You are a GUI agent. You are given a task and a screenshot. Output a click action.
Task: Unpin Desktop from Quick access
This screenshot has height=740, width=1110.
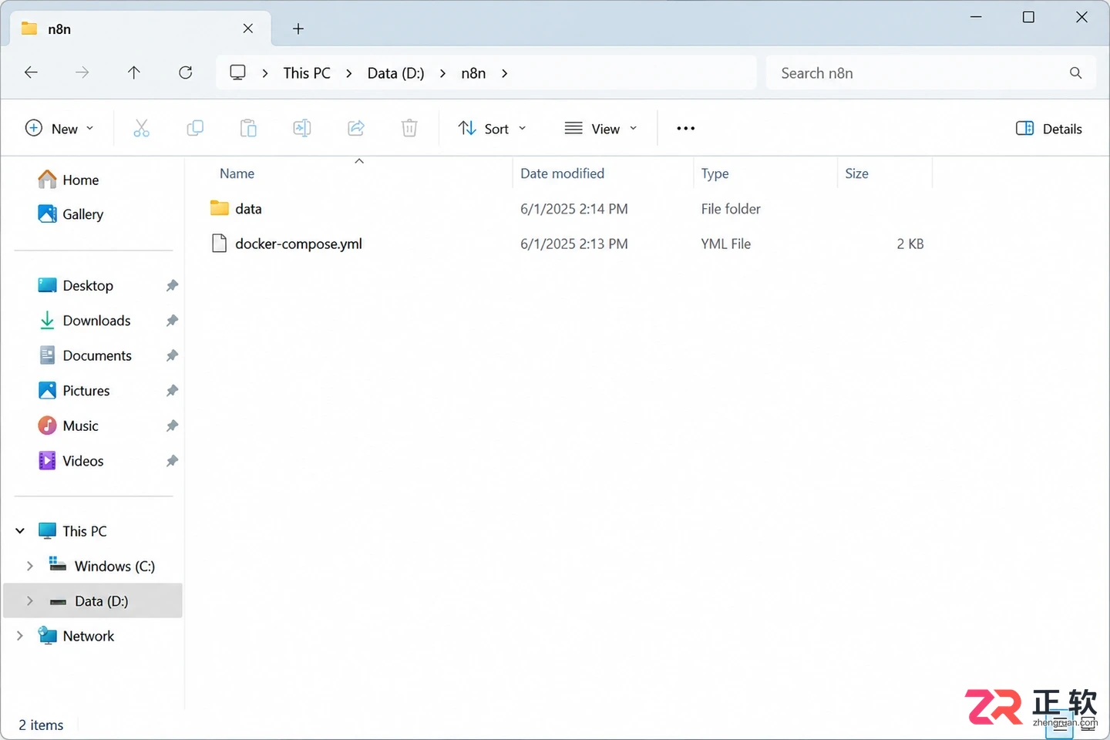pyautogui.click(x=172, y=286)
